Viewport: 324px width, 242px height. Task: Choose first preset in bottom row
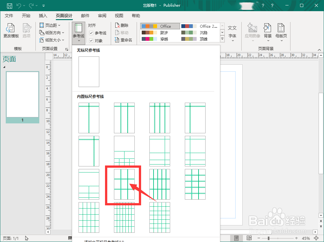(89, 217)
